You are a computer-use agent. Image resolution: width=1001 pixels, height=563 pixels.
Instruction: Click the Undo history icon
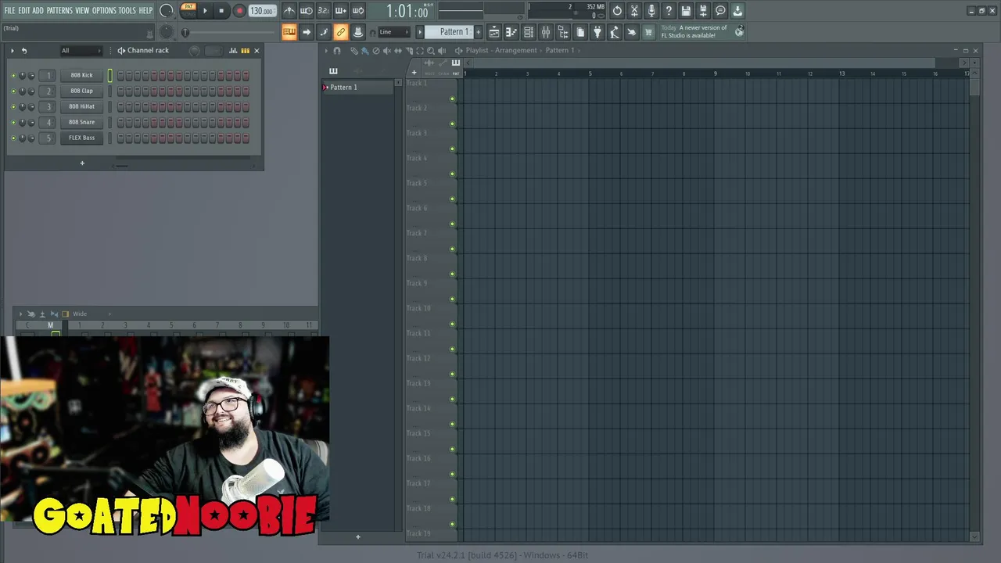click(617, 11)
